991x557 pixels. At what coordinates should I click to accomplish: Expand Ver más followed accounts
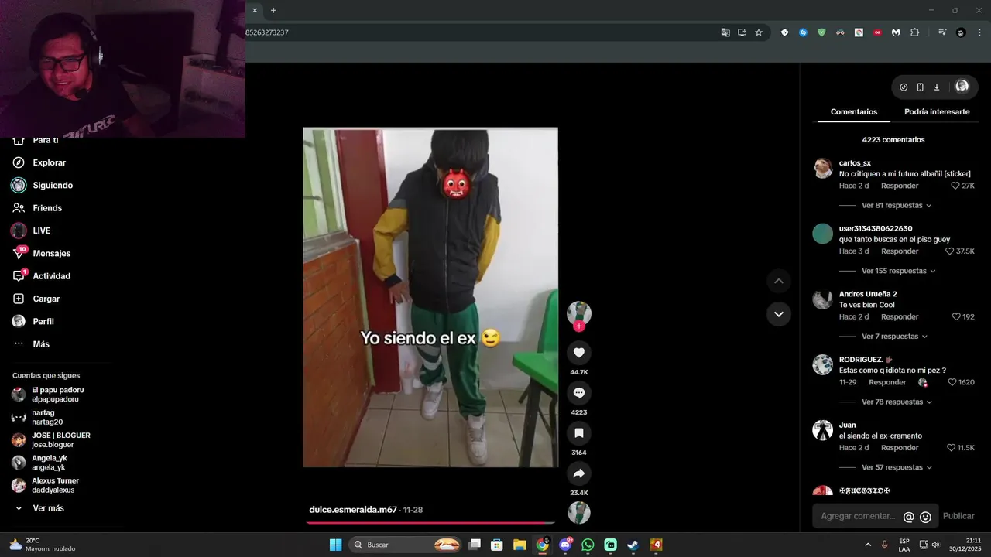point(39,508)
